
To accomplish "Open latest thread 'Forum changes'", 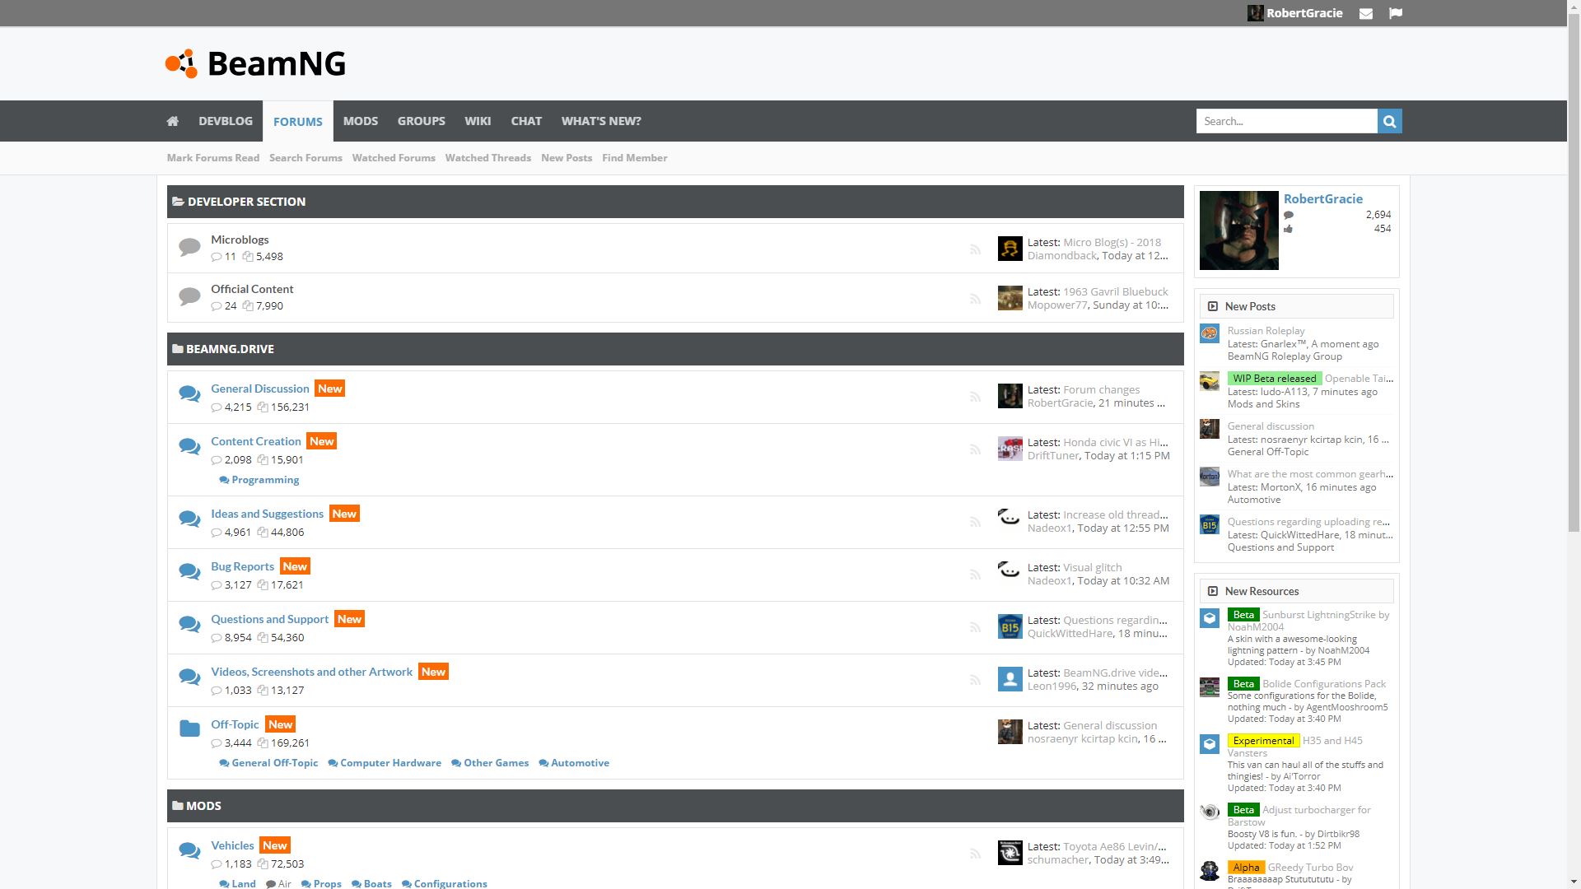I will [x=1101, y=390].
